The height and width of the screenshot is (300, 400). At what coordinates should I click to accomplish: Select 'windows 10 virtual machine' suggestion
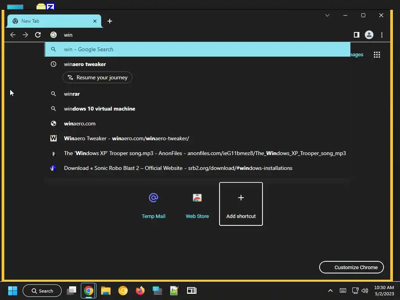point(197,109)
